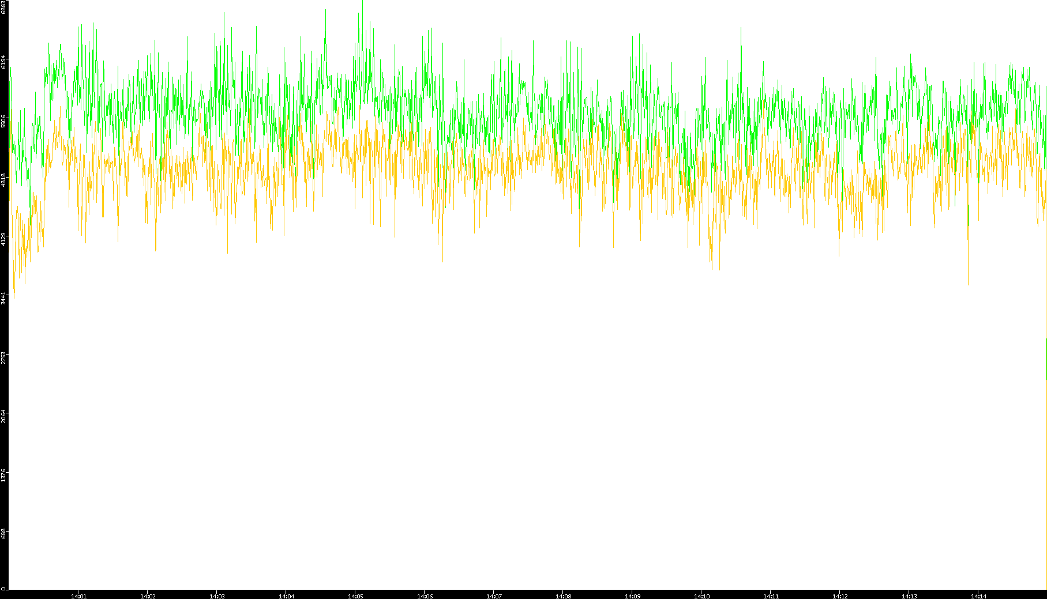This screenshot has height=599, width=1047.
Task: Click the 14:08 label on x-axis
Action: (563, 596)
